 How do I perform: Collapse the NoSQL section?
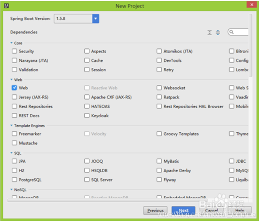pyautogui.click(x=12, y=190)
